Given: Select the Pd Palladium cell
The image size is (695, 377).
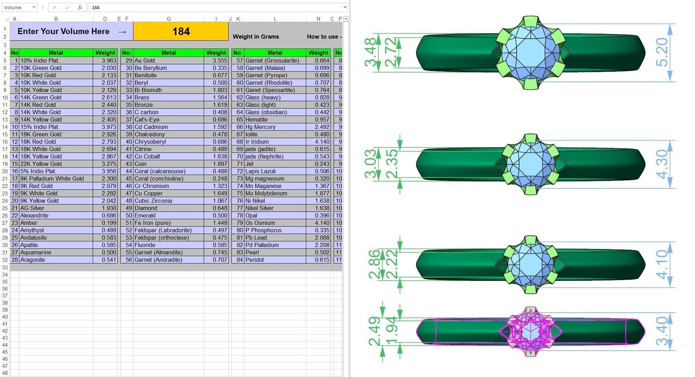Looking at the screenshot, I should click(275, 245).
